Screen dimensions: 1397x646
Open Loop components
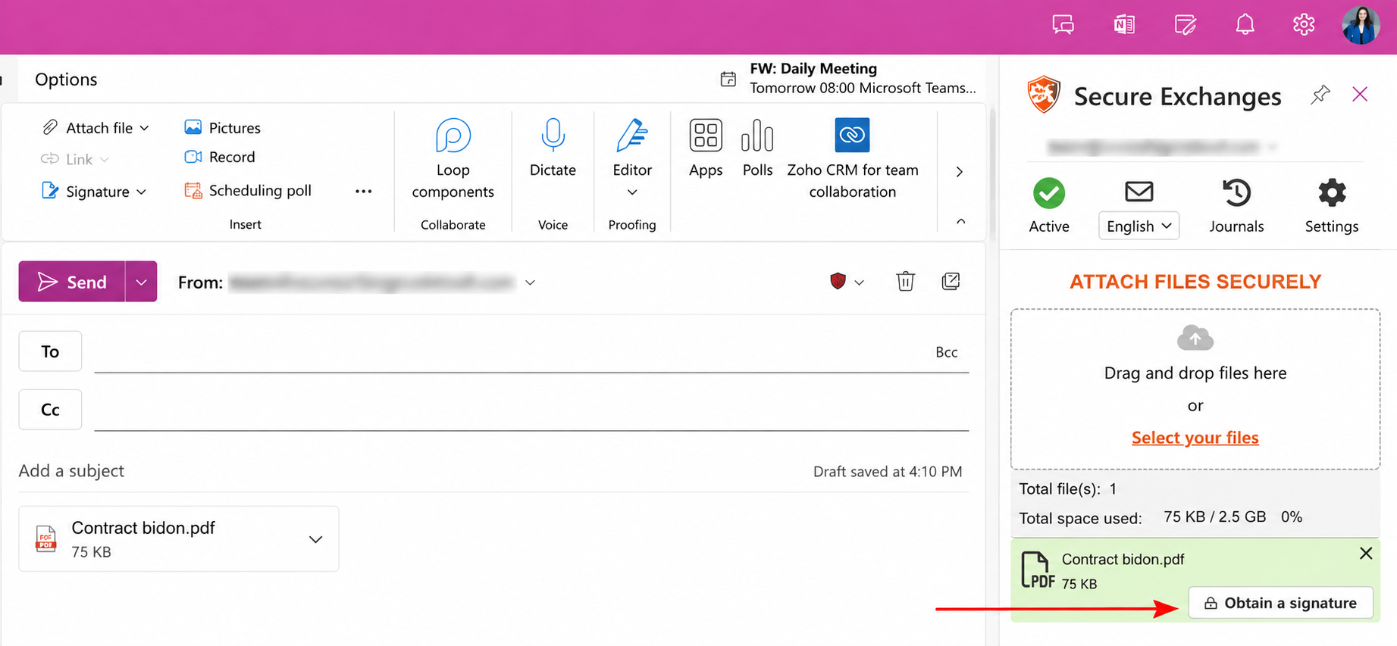453,159
